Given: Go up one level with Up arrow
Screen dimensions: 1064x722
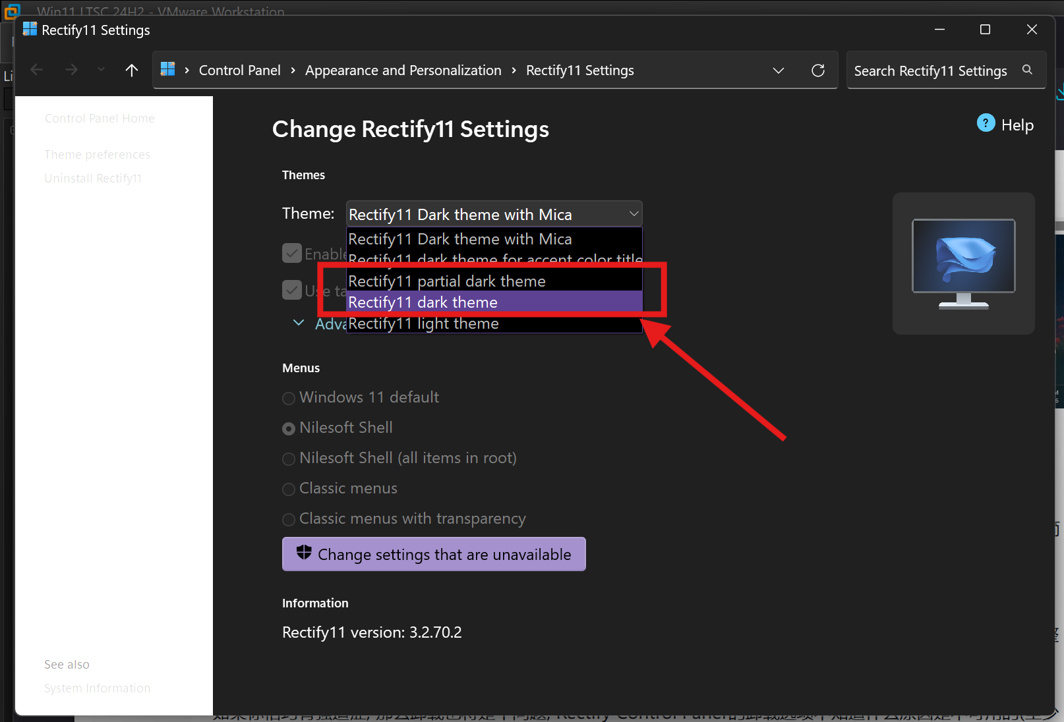Looking at the screenshot, I should pyautogui.click(x=132, y=70).
